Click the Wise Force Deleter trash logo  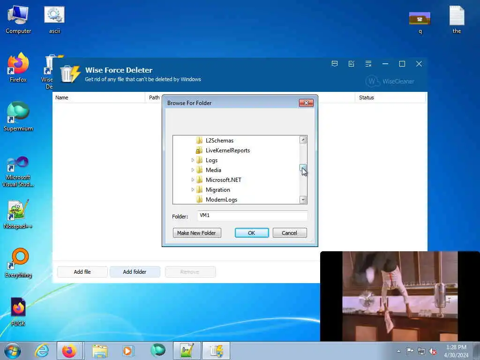pos(70,74)
